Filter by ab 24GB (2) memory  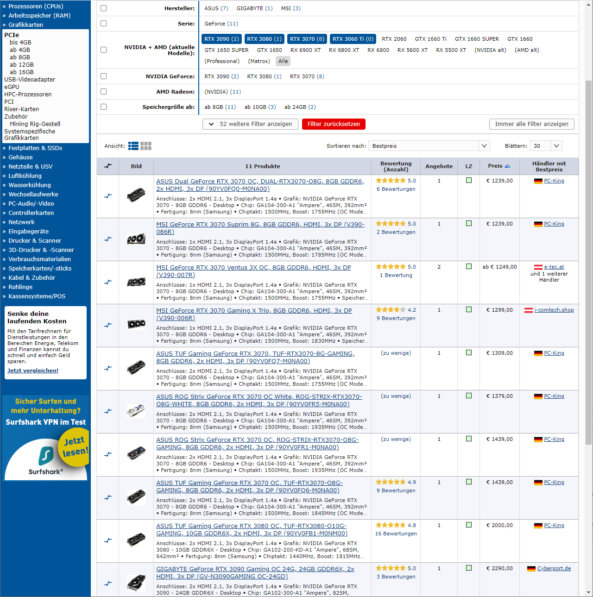300,107
